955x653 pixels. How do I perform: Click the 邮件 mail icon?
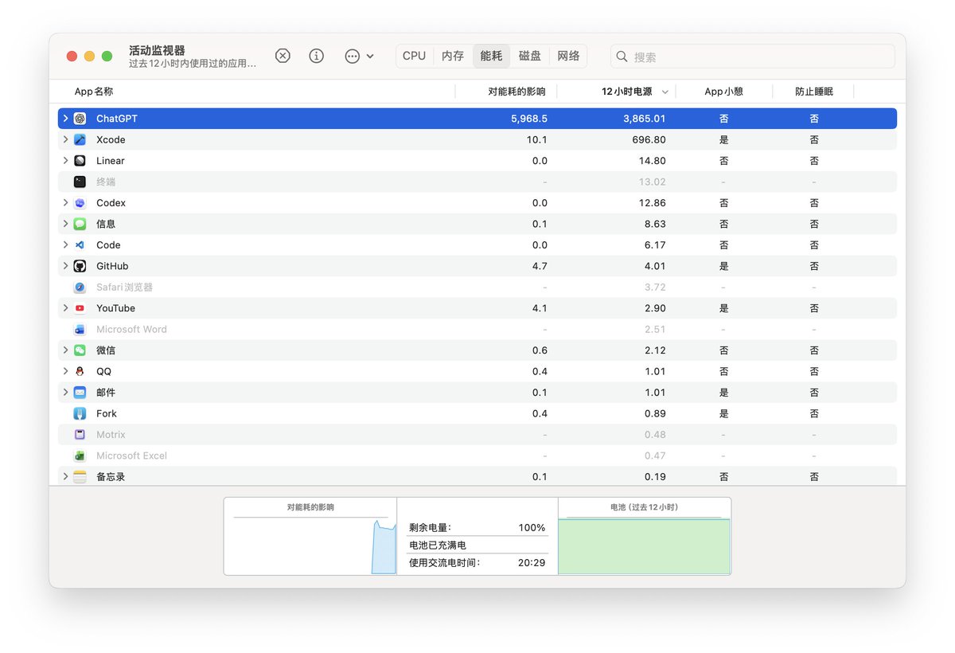coord(80,393)
